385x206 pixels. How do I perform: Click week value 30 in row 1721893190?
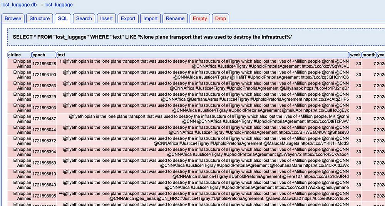(x=355, y=75)
